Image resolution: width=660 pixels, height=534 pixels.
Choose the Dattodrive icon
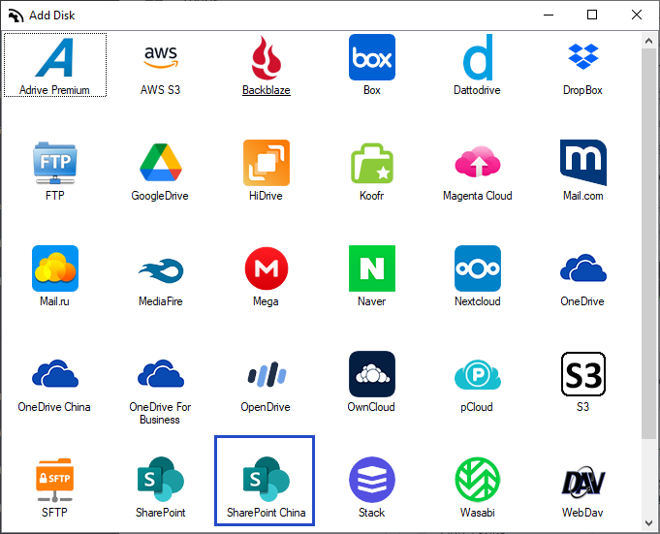click(x=478, y=57)
